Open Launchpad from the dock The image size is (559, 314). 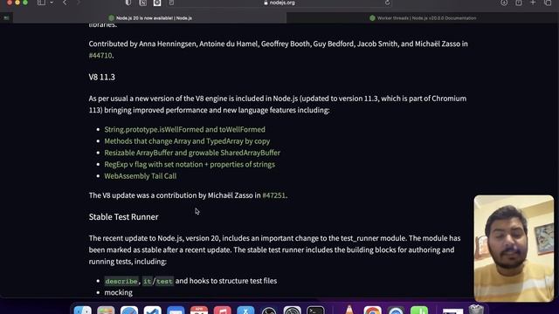point(106,311)
